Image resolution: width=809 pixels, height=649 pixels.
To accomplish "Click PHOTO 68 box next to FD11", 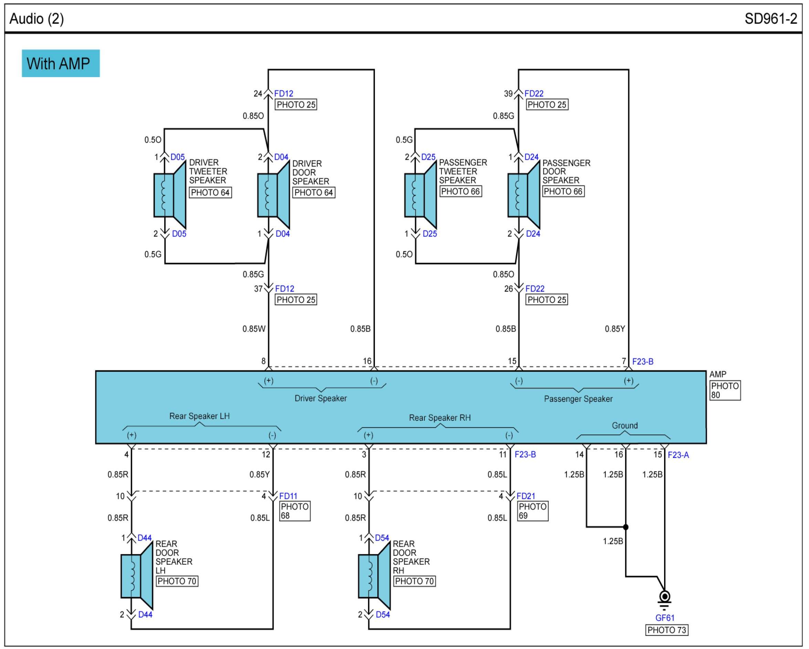I will tap(295, 511).
